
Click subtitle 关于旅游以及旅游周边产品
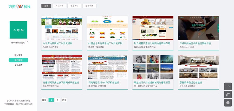[x=146, y=86]
